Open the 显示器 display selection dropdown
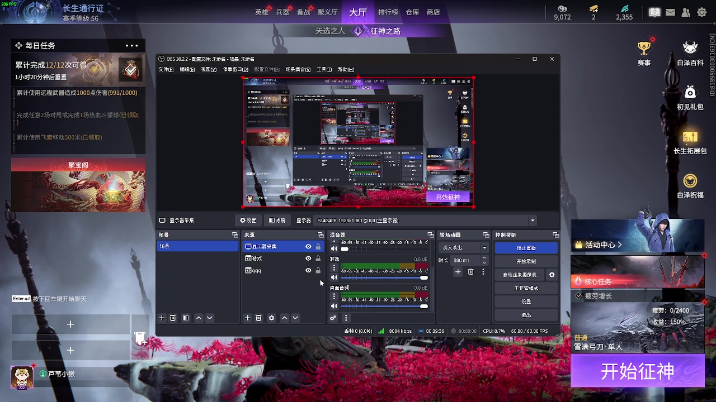Screen dimensions: 716x402 click(x=425, y=221)
